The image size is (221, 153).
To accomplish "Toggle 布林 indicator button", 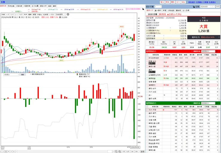I will [25, 14].
